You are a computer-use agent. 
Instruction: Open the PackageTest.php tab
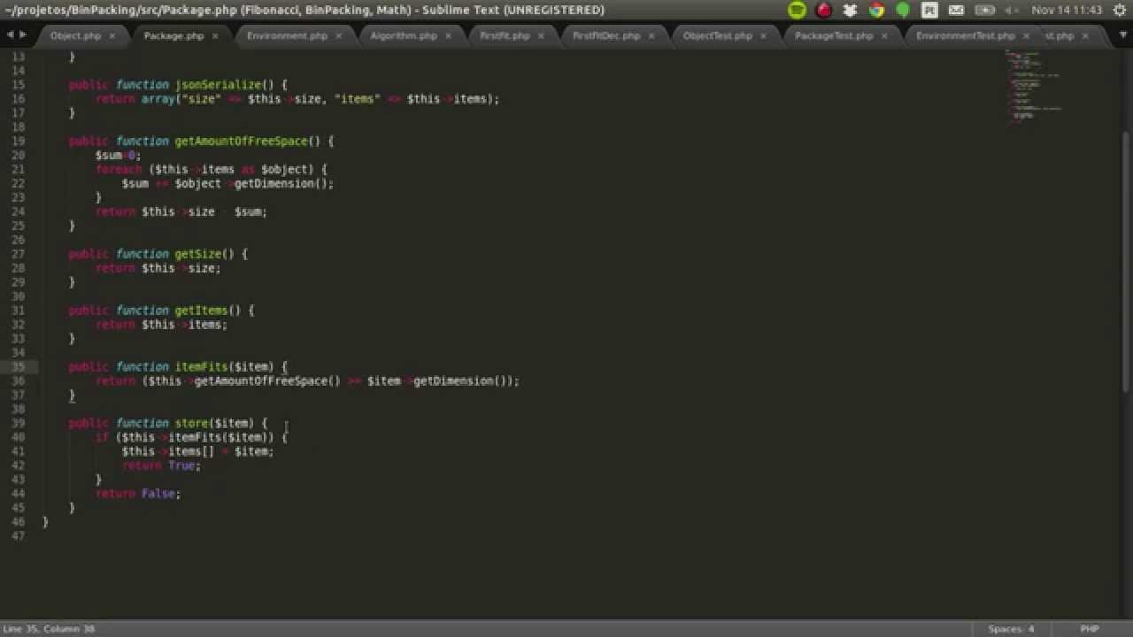pos(834,35)
